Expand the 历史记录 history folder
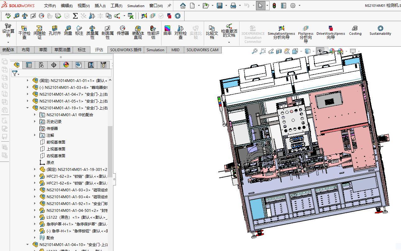Screen dimensions: 401x251 coord(35,121)
